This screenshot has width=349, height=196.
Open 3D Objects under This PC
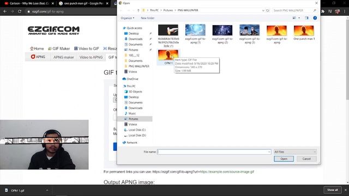135,91
